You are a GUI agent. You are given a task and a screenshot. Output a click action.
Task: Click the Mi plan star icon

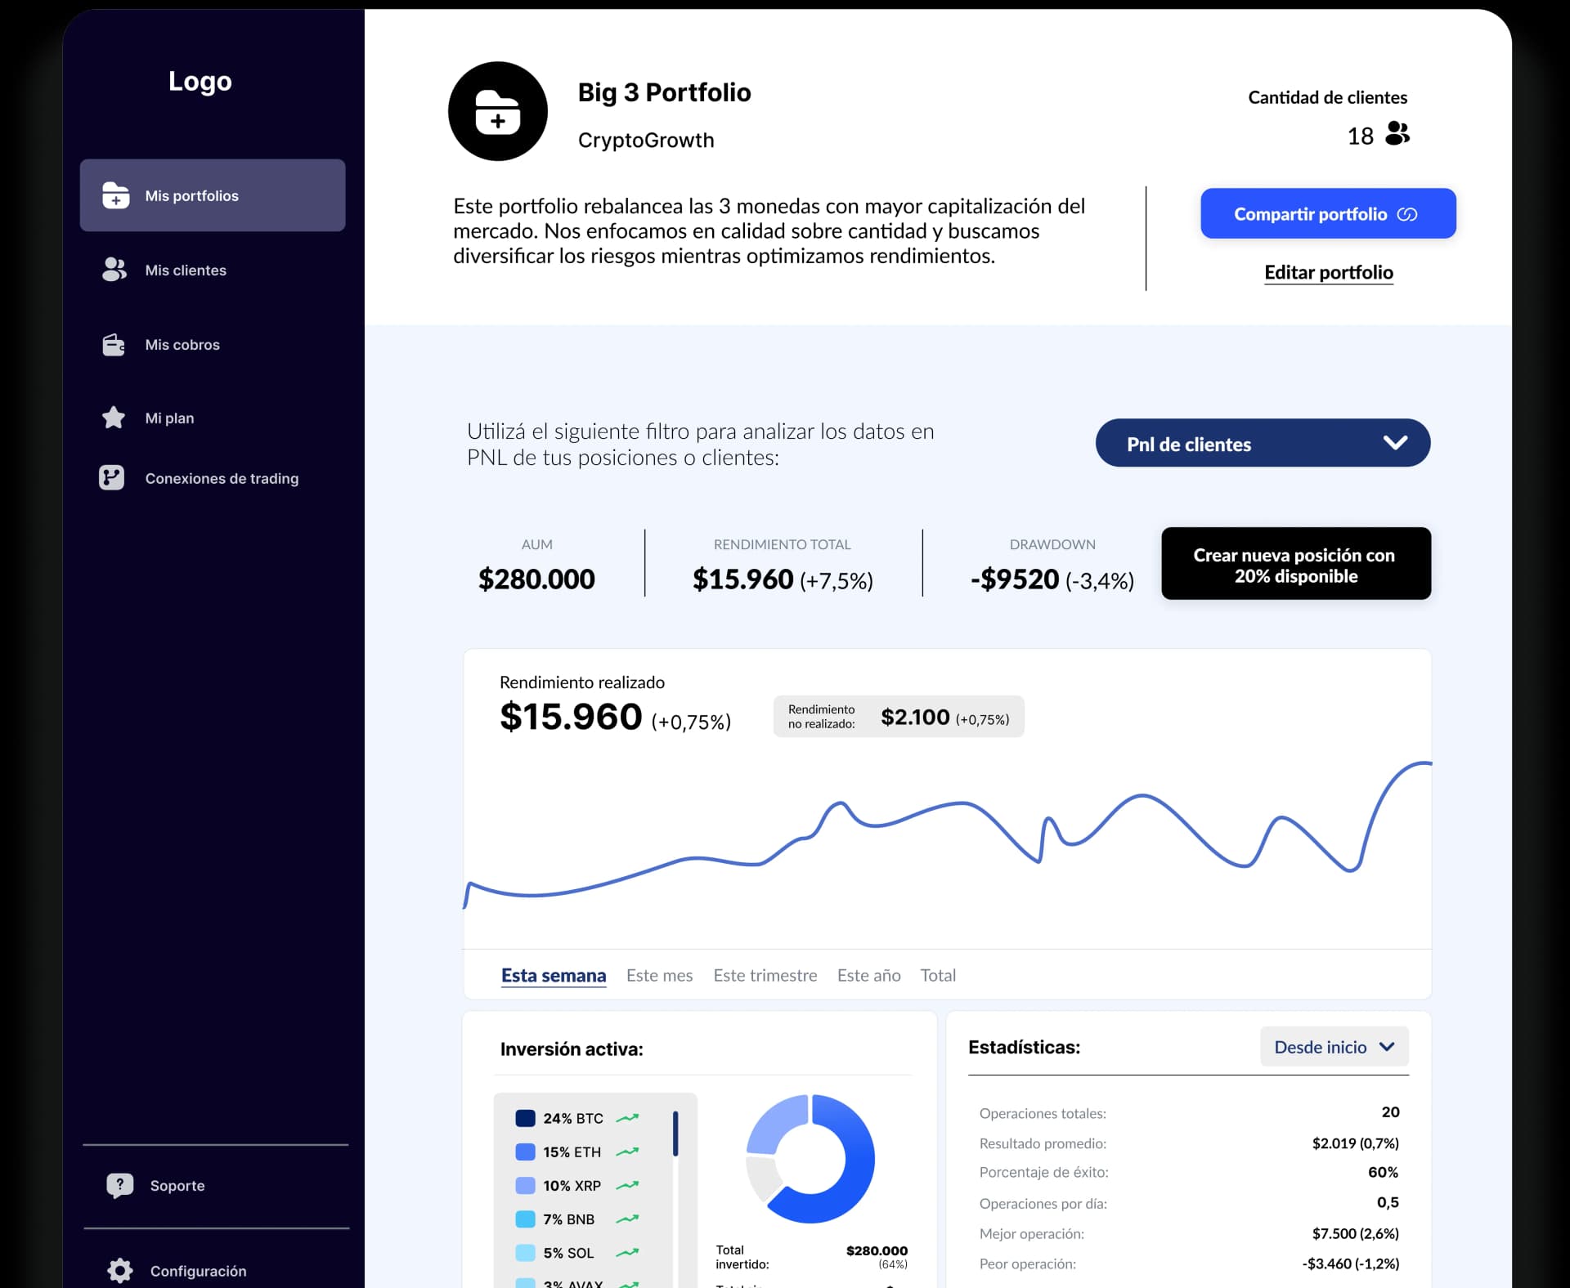point(114,418)
